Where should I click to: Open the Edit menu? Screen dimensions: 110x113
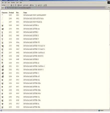tap(6, 2)
